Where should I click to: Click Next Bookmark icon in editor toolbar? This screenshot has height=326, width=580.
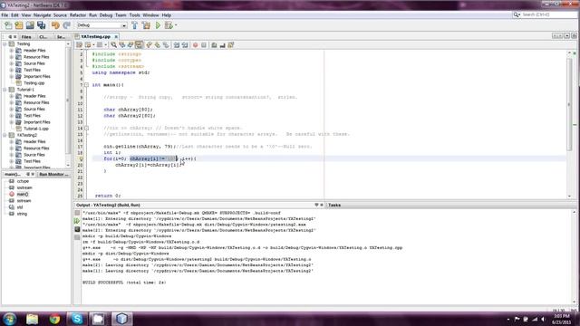(x=158, y=45)
